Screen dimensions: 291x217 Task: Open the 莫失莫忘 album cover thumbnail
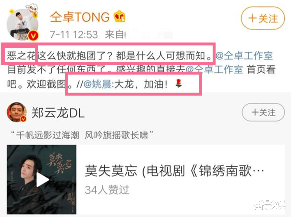click(42, 179)
